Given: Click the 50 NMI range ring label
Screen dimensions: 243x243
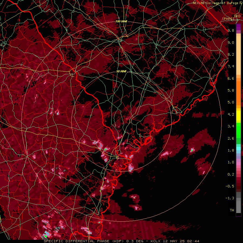Looking at the screenshot, I should pyautogui.click(x=121, y=71).
